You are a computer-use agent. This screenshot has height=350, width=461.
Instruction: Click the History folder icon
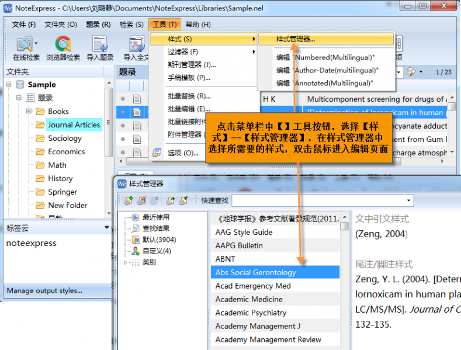[40, 179]
